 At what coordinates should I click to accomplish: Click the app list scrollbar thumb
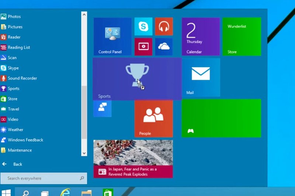(84, 112)
